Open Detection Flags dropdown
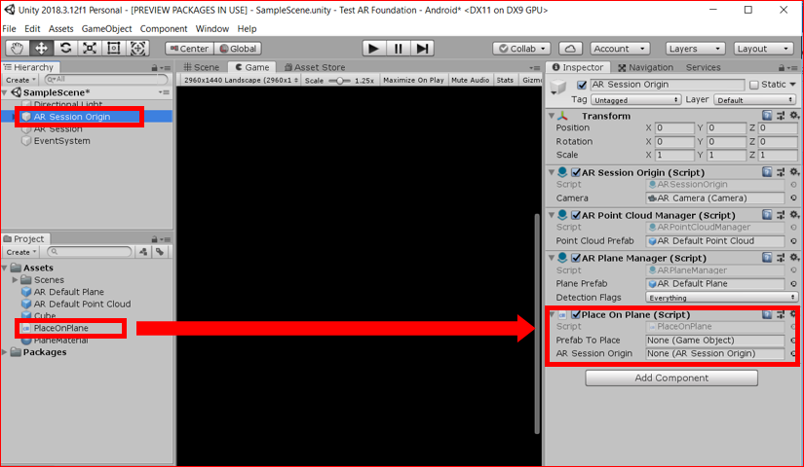804x467 pixels. [721, 297]
